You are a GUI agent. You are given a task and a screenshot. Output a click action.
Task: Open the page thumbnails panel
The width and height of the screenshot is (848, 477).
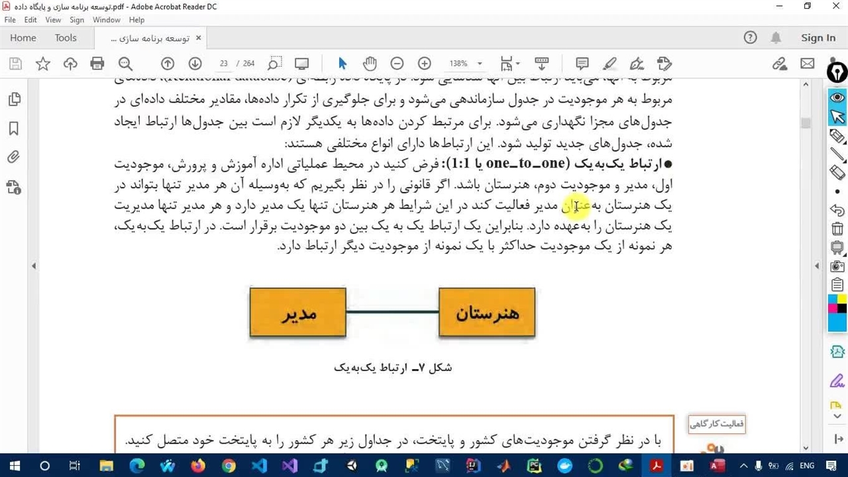coord(14,99)
